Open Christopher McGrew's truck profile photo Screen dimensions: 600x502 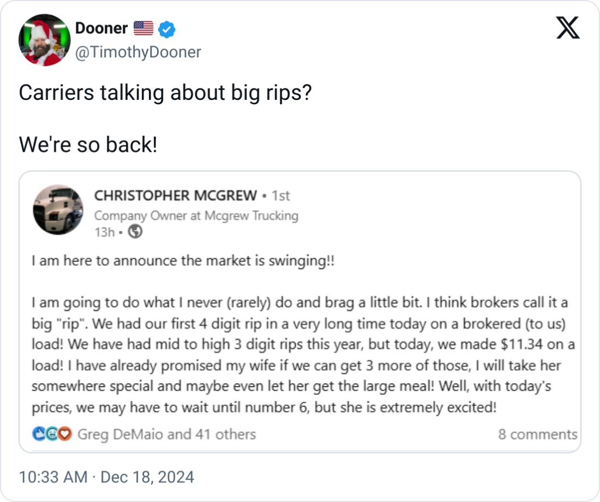(58, 210)
